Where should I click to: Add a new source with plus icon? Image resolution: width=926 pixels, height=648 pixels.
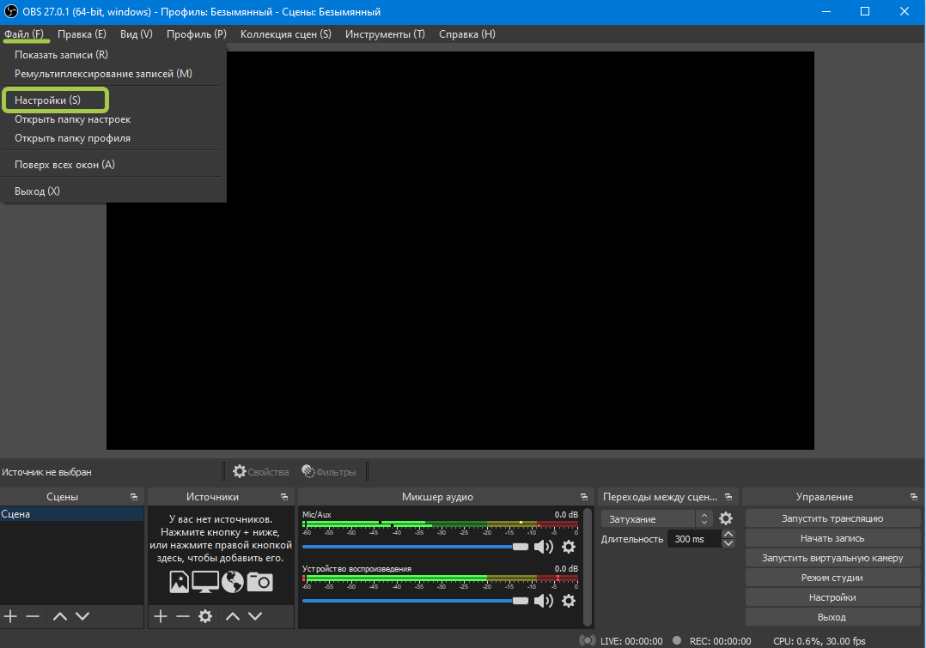160,616
